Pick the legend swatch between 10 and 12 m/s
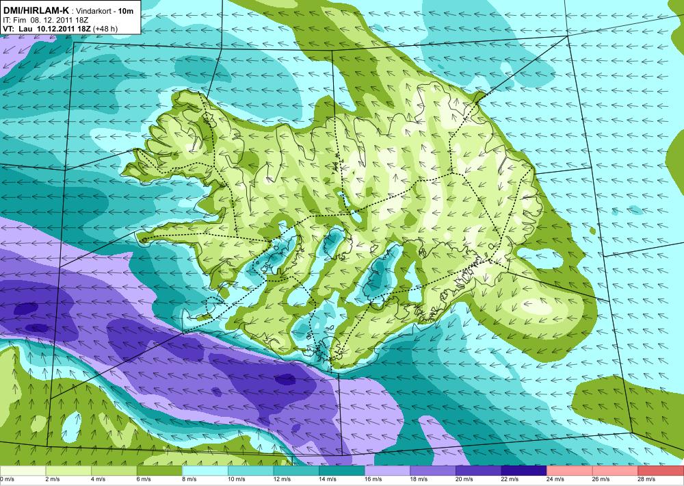The width and height of the screenshot is (684, 486). pos(250,471)
